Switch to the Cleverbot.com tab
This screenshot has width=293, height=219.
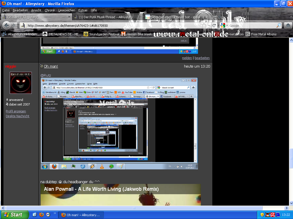tap(180, 17)
